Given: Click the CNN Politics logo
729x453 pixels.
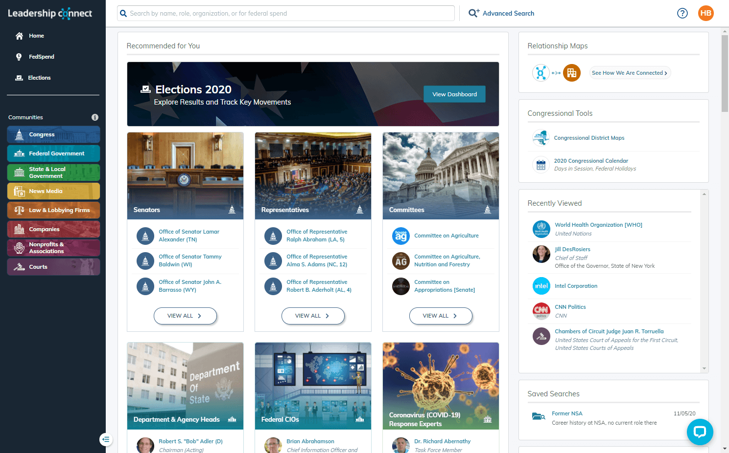Looking at the screenshot, I should (x=541, y=311).
